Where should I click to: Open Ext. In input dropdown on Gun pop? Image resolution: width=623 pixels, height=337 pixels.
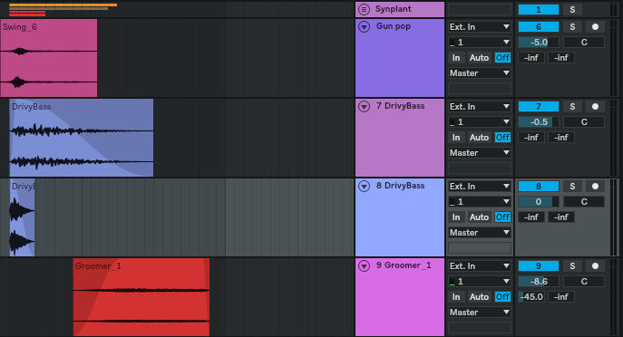click(x=480, y=27)
